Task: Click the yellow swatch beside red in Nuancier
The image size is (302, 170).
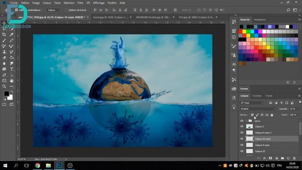Action: tap(244, 32)
